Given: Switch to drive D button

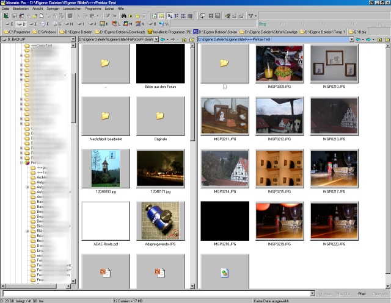Looking at the screenshot, I should [x=21, y=24].
